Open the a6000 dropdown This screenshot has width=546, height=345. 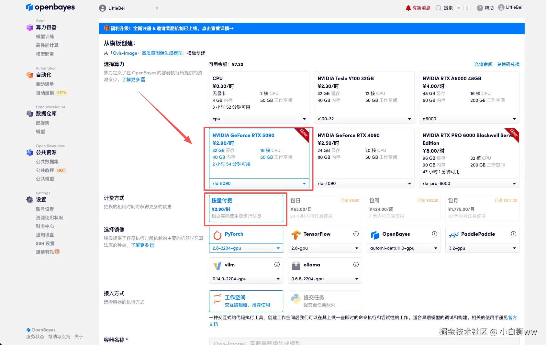pyautogui.click(x=469, y=119)
